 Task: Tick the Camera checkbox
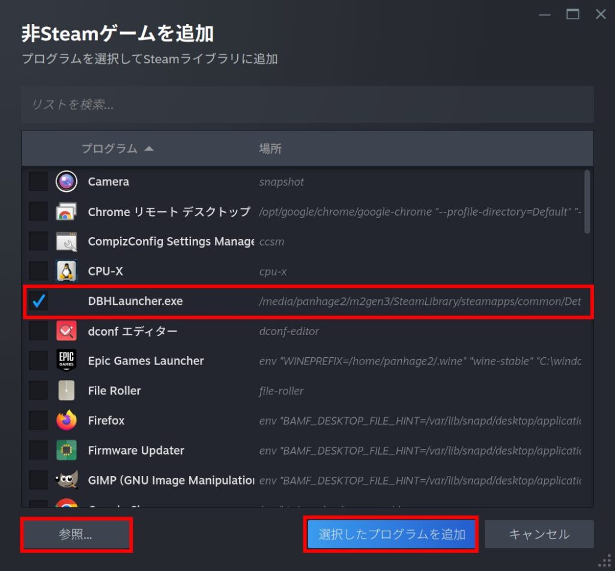pos(38,181)
